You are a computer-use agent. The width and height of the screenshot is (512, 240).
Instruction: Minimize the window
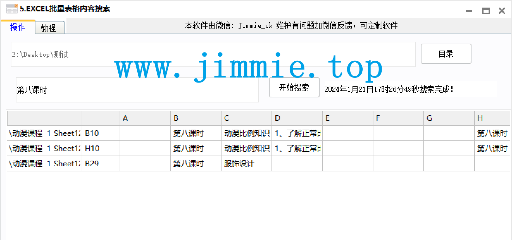click(x=469, y=11)
